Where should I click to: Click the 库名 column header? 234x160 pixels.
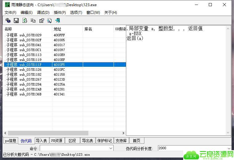(x=98, y=29)
